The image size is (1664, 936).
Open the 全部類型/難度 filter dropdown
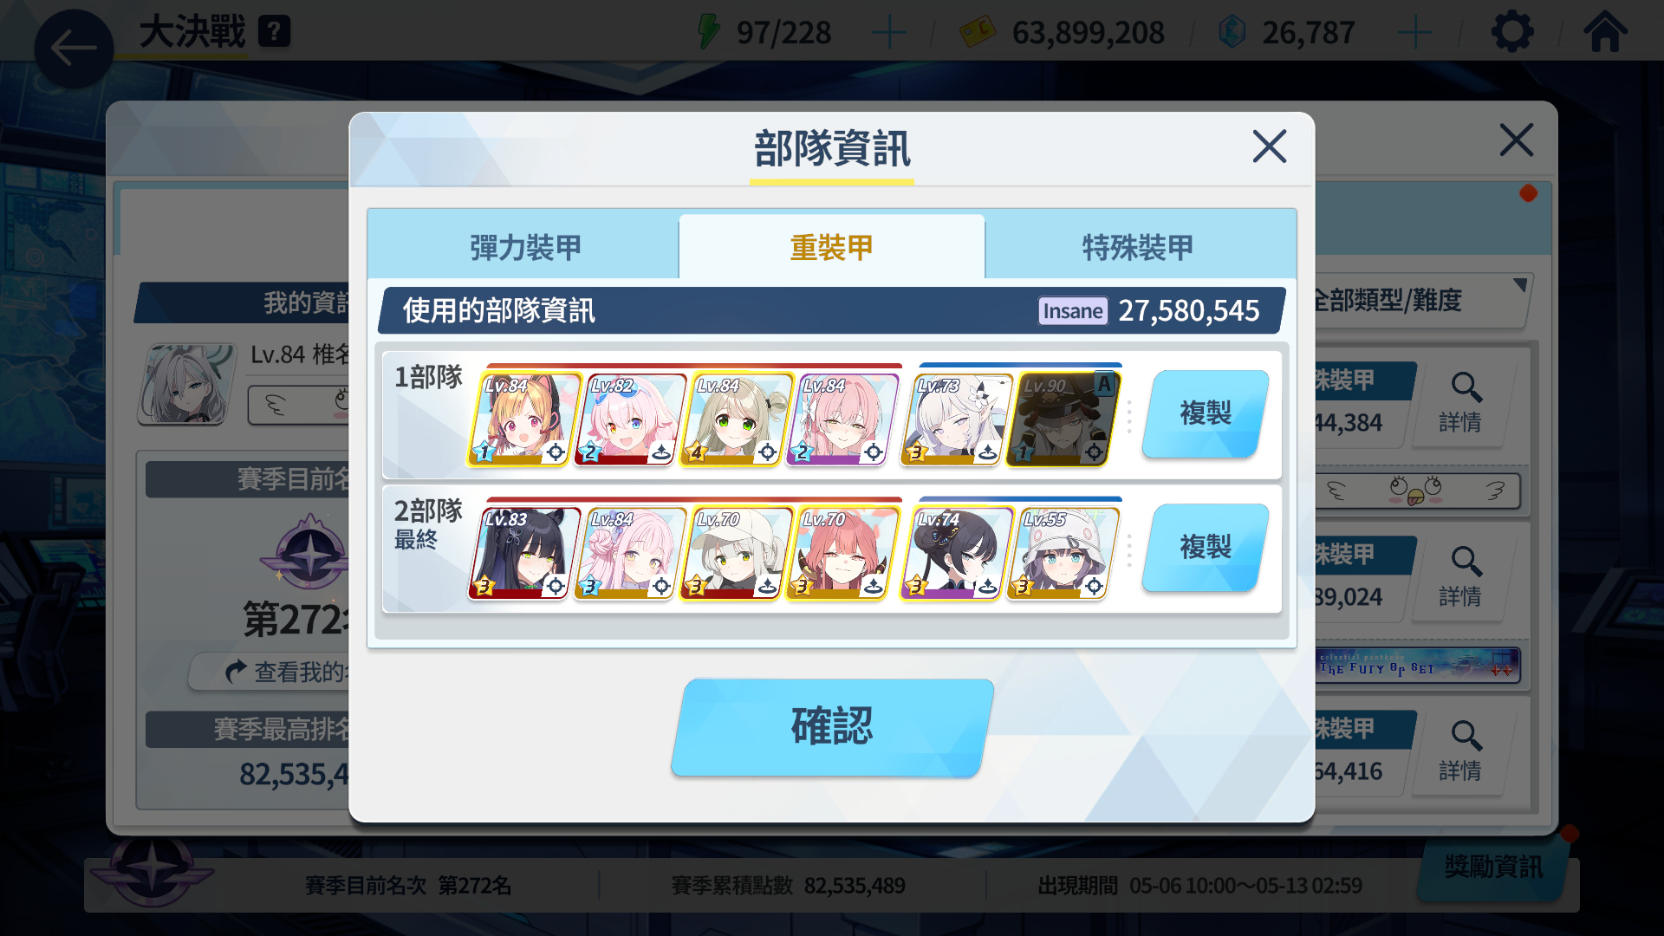click(1421, 301)
